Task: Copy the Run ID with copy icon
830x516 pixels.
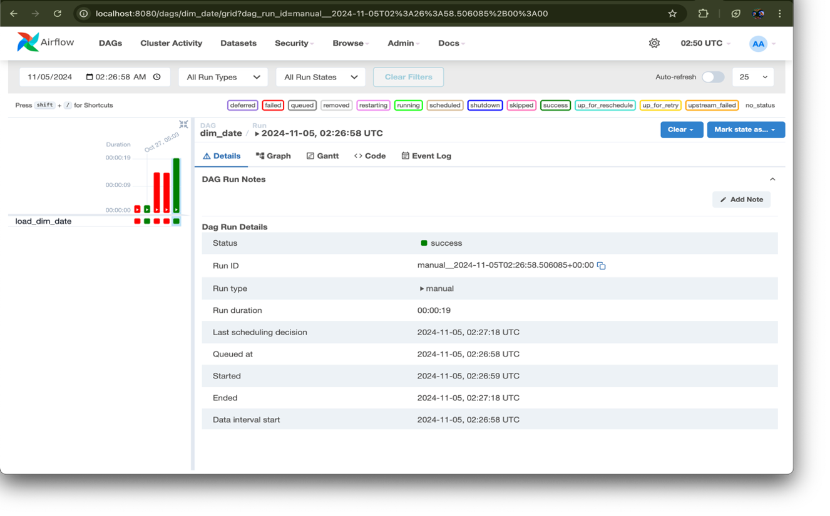Action: coord(601,266)
